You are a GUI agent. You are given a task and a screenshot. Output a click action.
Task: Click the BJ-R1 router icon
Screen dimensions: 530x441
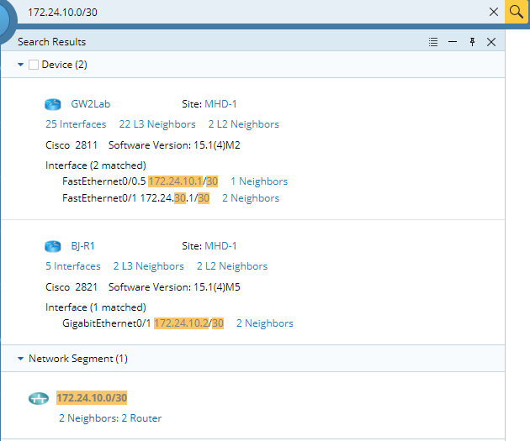pos(54,246)
